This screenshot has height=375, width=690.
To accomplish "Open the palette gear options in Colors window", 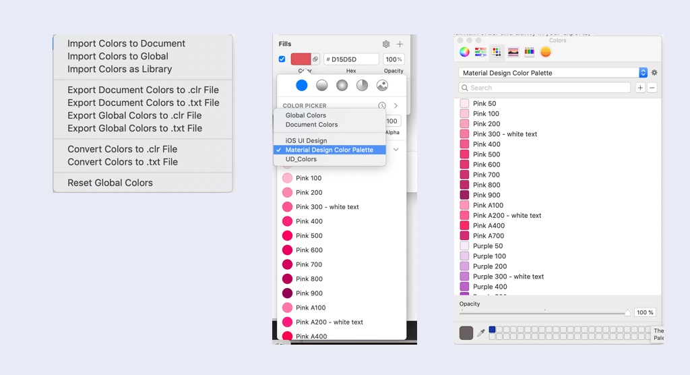I will (654, 73).
